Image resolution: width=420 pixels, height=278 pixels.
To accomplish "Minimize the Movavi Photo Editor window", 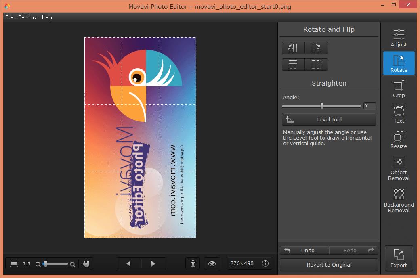I will 383,4.
